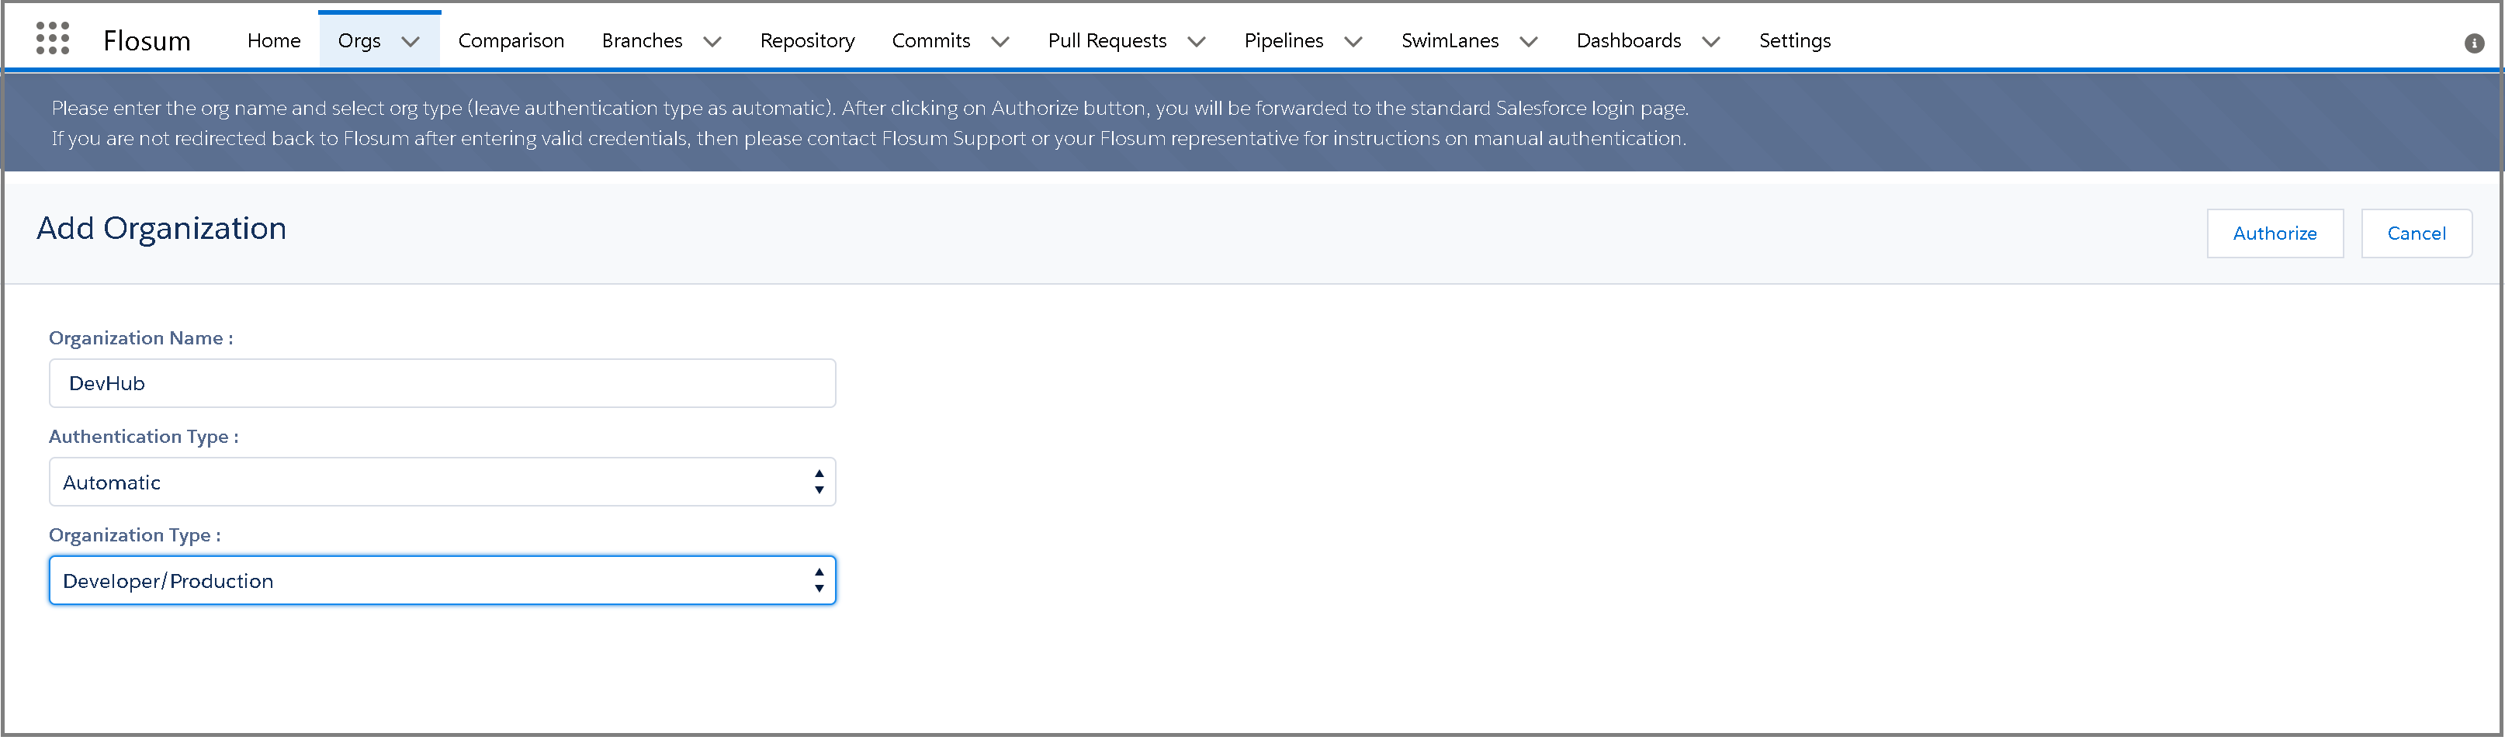Expand the Orgs tab chevron

coord(411,41)
